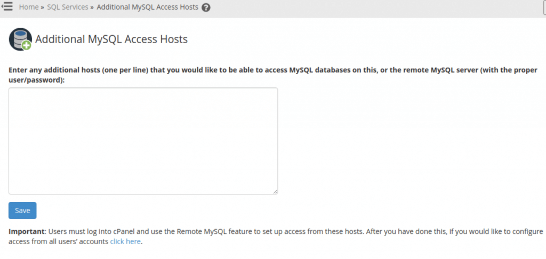Click the » separator after Home
The height and width of the screenshot is (259, 546).
(42, 7)
